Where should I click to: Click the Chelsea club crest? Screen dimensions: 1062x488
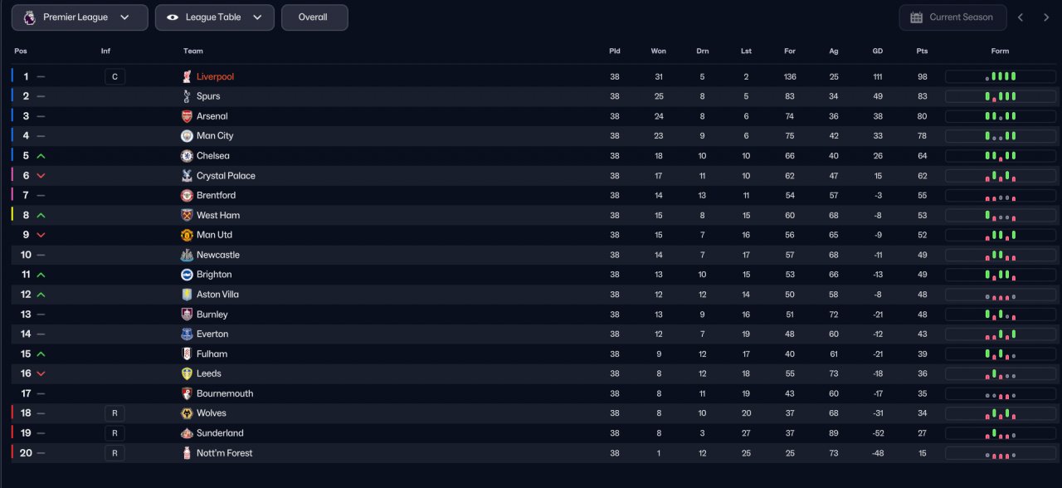click(x=187, y=156)
